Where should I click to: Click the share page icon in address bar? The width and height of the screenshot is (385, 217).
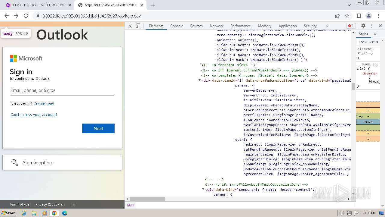pos(337,16)
